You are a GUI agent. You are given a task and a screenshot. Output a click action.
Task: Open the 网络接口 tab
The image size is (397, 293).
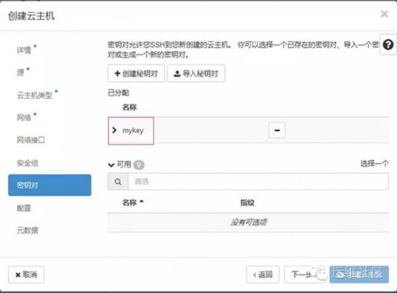(30, 140)
